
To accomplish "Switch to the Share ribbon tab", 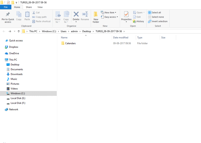I will [29, 7].
